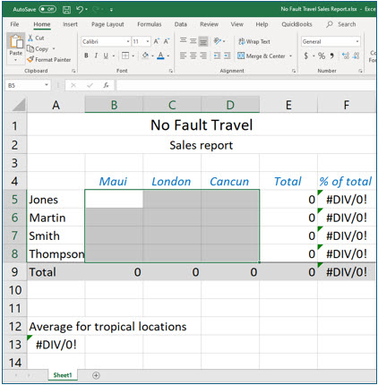The height and width of the screenshot is (385, 378).
Task: Switch to the Data tab
Action: [181, 24]
